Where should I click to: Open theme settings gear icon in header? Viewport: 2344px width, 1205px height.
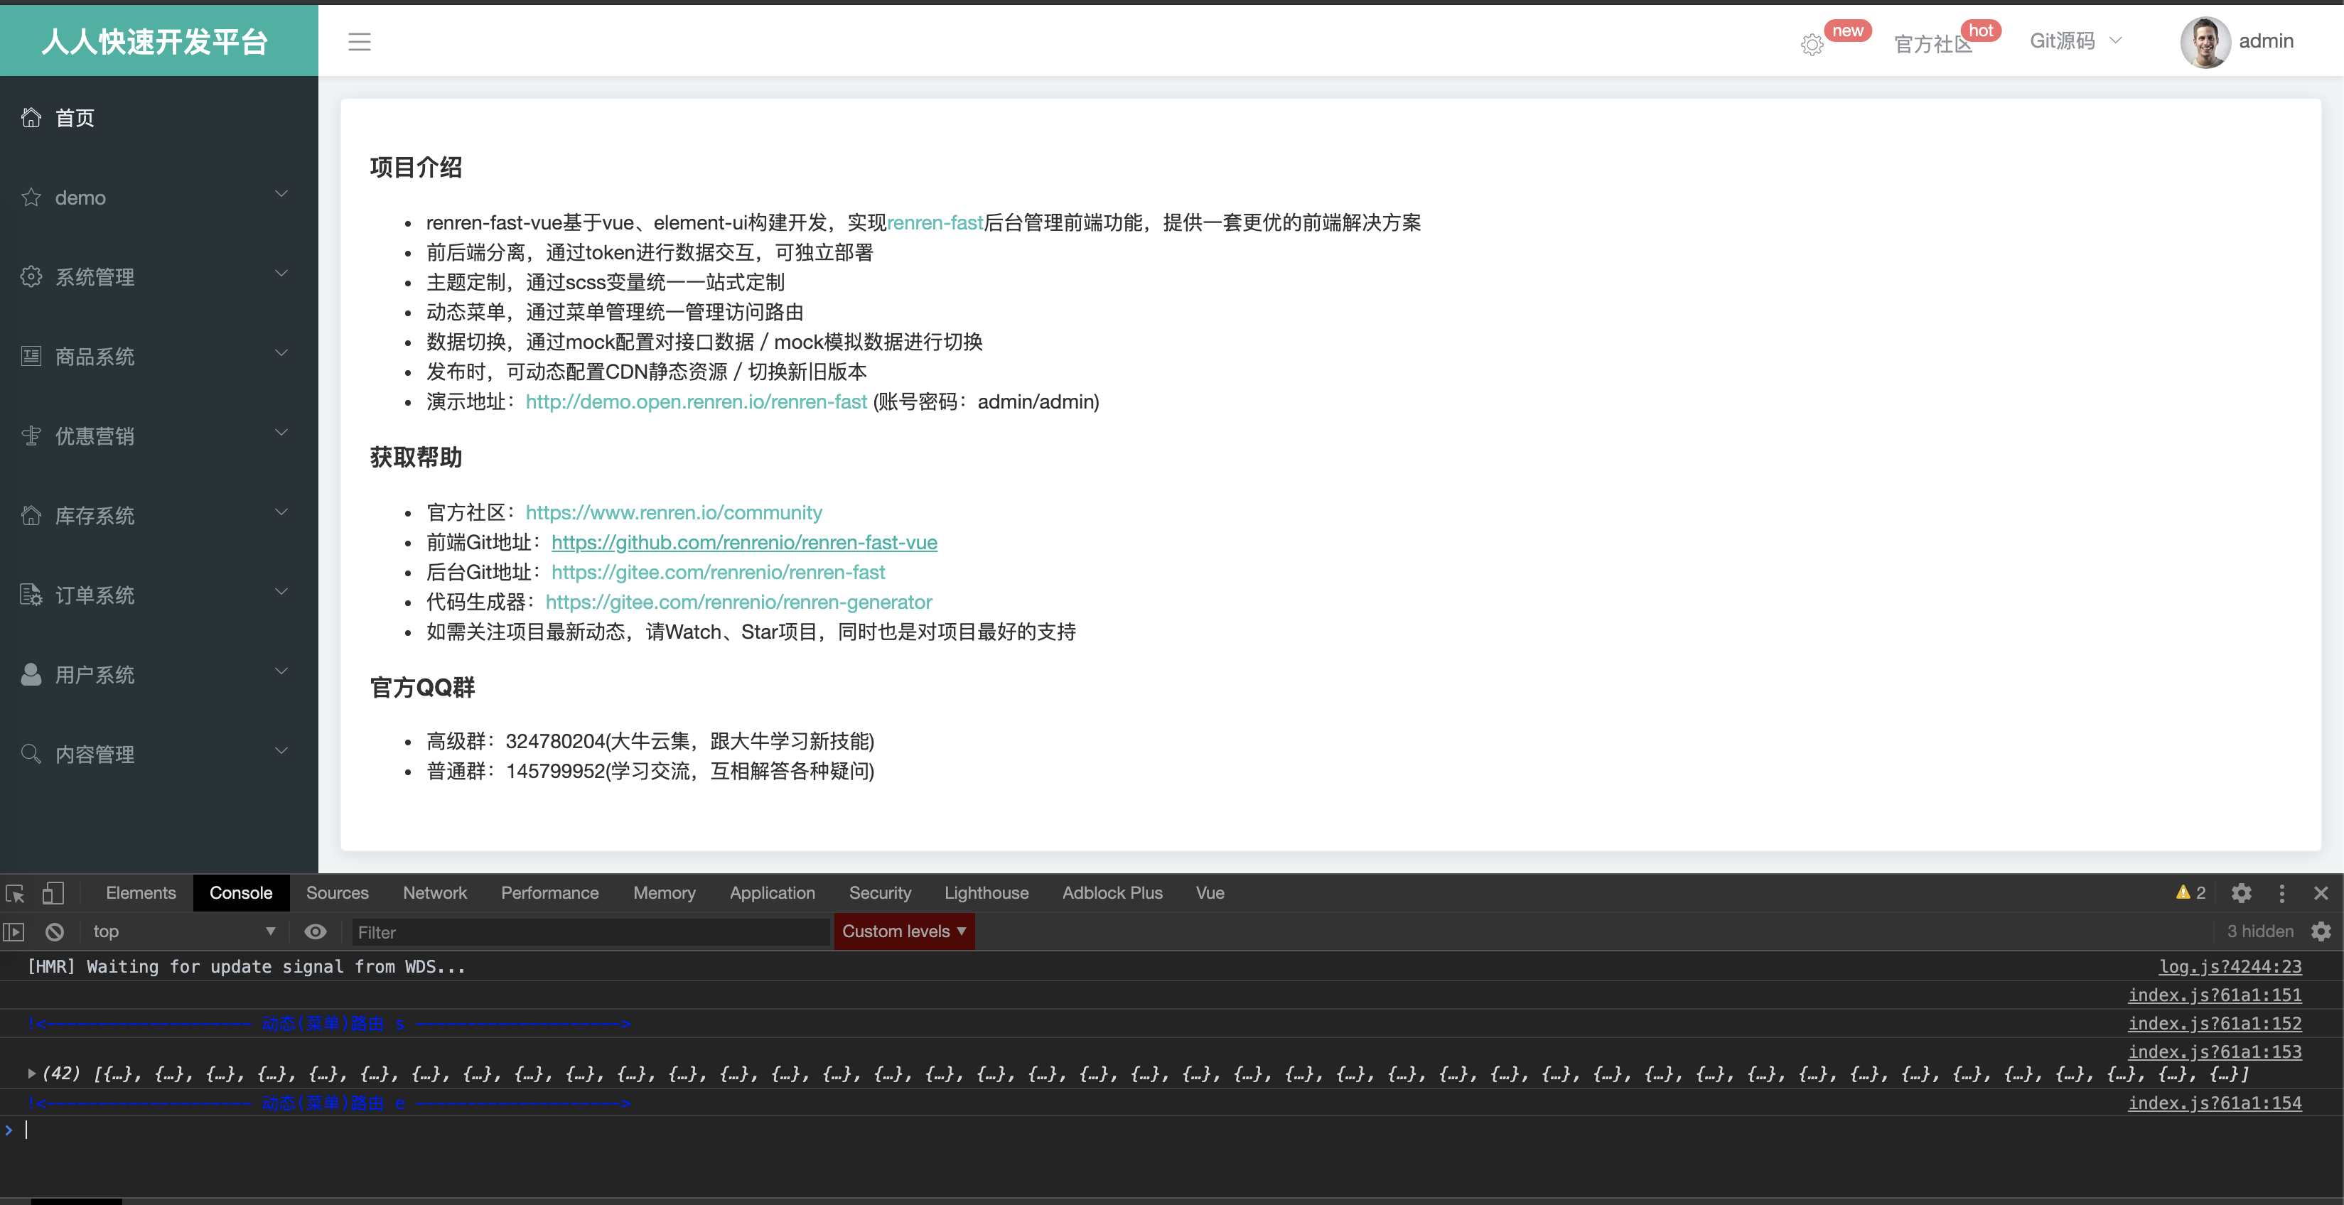1812,45
